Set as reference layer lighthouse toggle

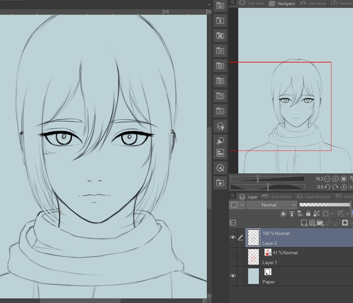pyautogui.click(x=292, y=213)
